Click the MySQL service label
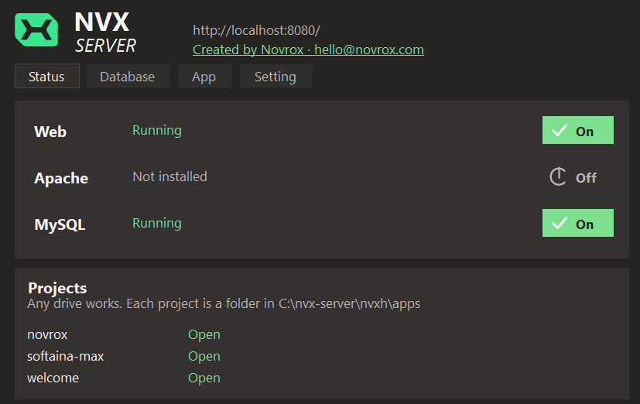The width and height of the screenshot is (640, 404). pyautogui.click(x=60, y=225)
